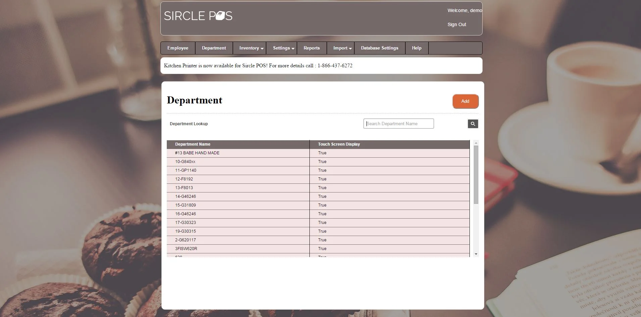
Task: Select the 15-G31809 department
Action: tap(186, 205)
